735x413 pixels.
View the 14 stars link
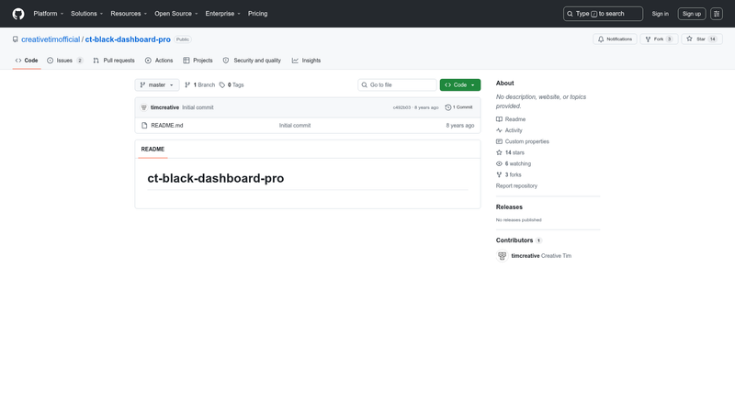(x=510, y=152)
